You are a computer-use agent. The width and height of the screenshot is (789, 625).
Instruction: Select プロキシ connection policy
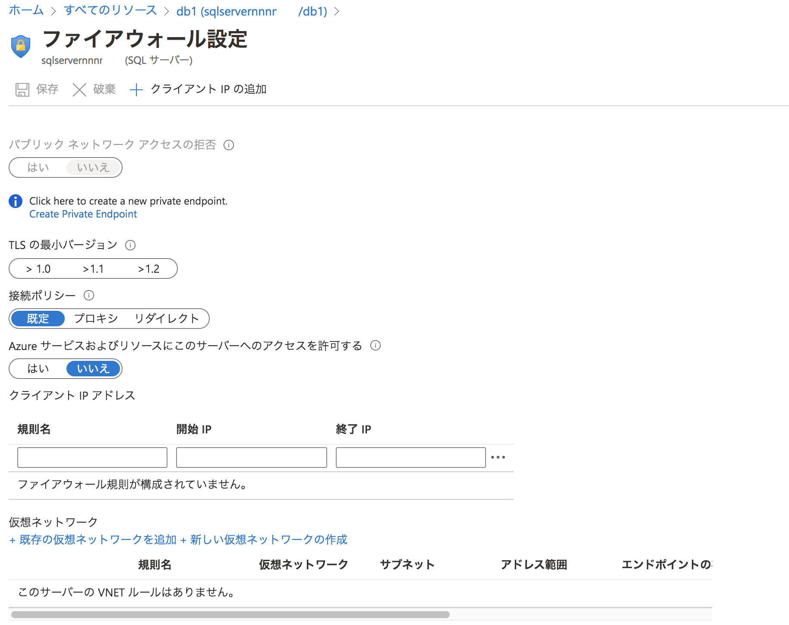pyautogui.click(x=96, y=319)
